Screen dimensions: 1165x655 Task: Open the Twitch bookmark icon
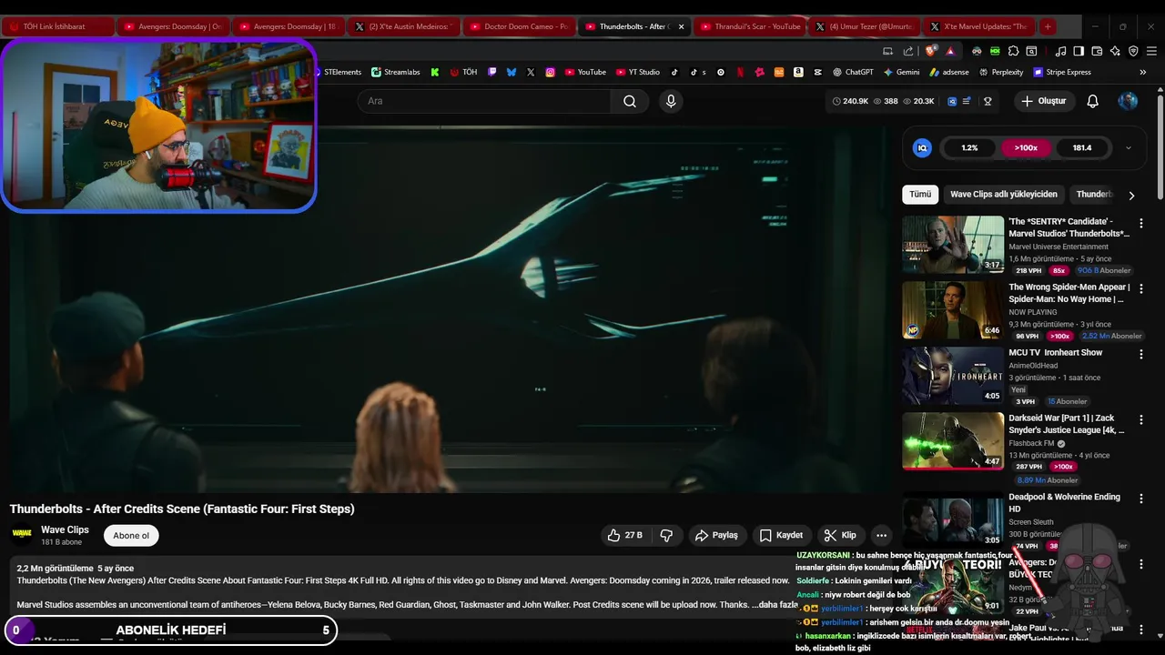[492, 72]
